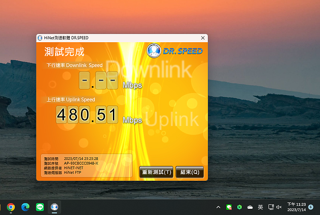Click the 結束(Q) quit button
320x215 pixels.
[190, 172]
